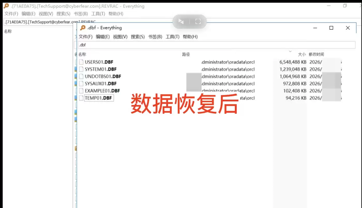362x208 pixels.
Task: Sort by the 名称 column in the .dbf window
Action: tap(82, 54)
